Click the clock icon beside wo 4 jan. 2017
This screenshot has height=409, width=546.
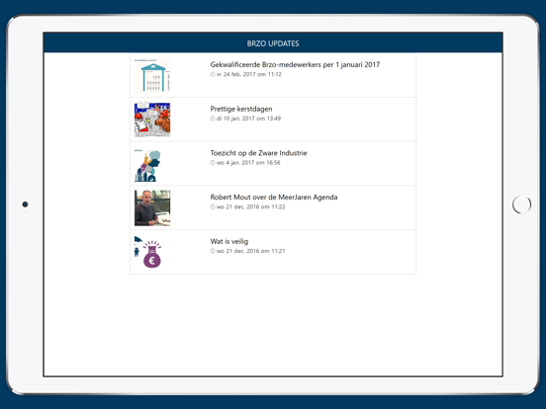(x=213, y=163)
